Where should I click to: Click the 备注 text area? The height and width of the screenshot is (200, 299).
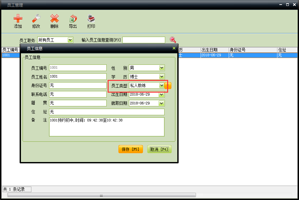coord(107,127)
